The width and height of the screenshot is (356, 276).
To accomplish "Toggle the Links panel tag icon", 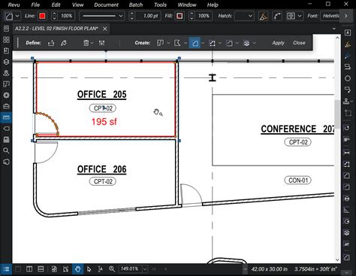I will [x=6, y=129].
